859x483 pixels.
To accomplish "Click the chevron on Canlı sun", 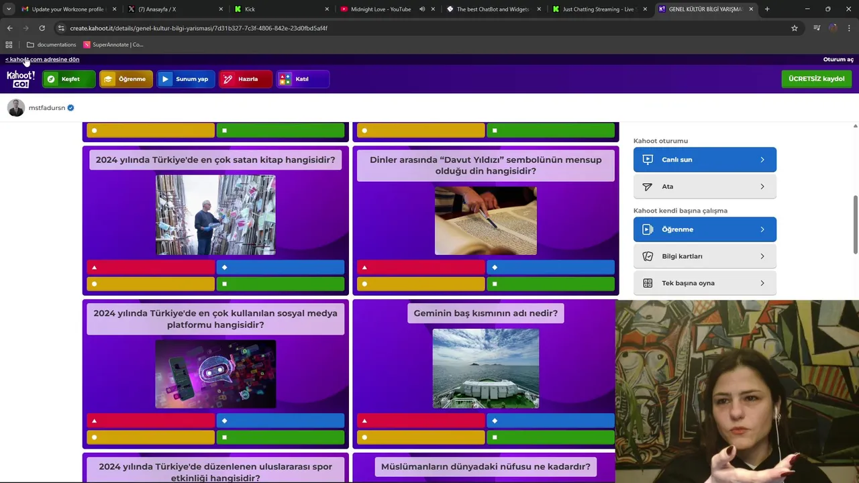I will point(762,160).
